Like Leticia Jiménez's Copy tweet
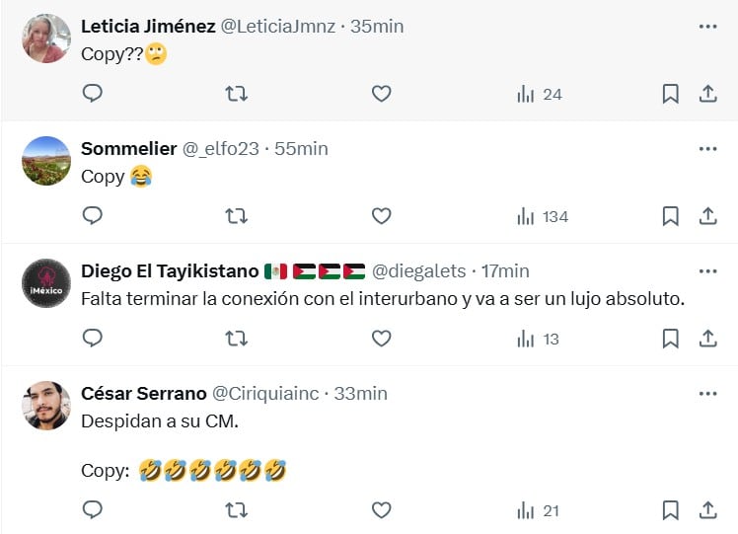This screenshot has width=738, height=534. coord(381,94)
